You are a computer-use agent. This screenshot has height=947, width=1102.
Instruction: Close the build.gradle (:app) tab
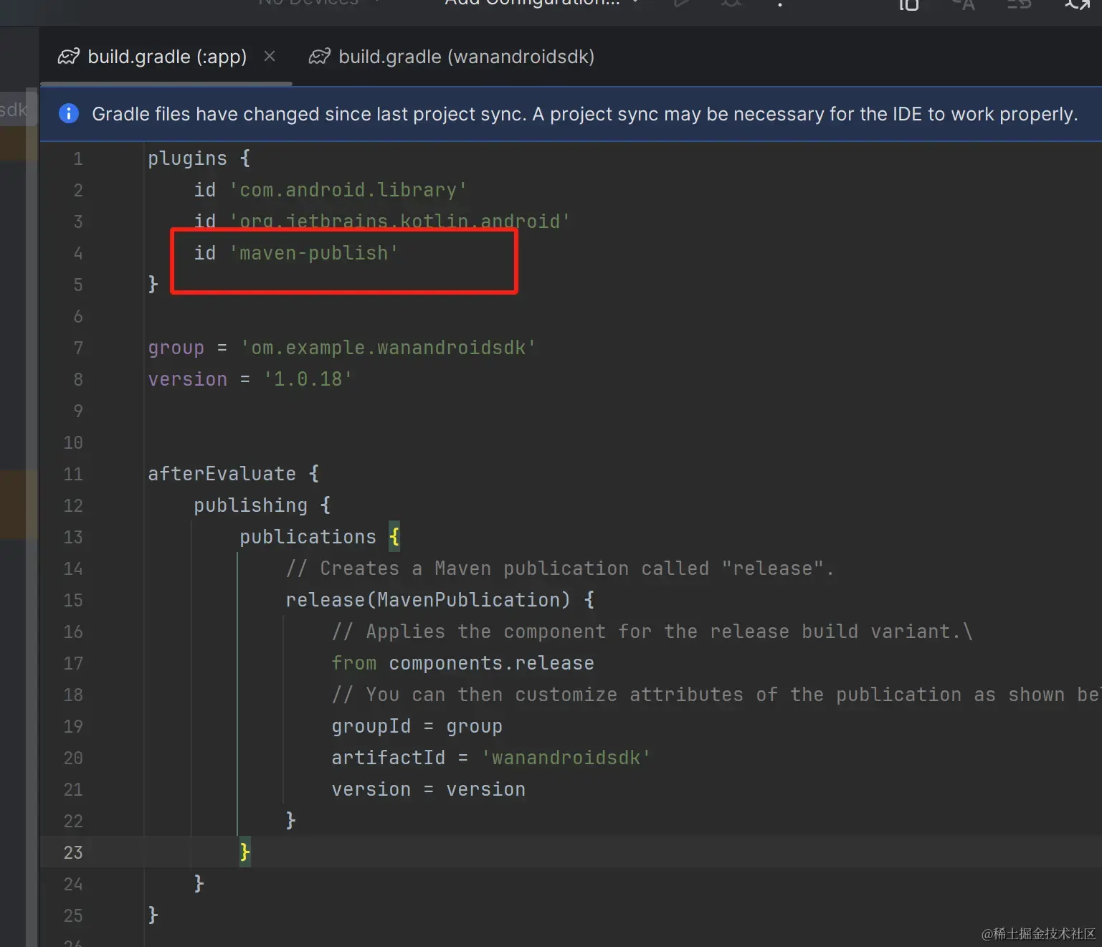(270, 56)
